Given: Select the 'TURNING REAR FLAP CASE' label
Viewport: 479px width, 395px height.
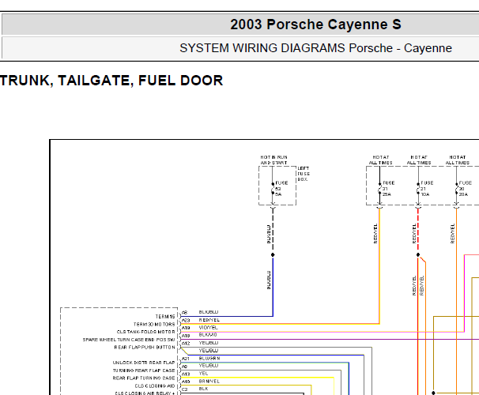Looking at the screenshot, I should [x=144, y=371].
